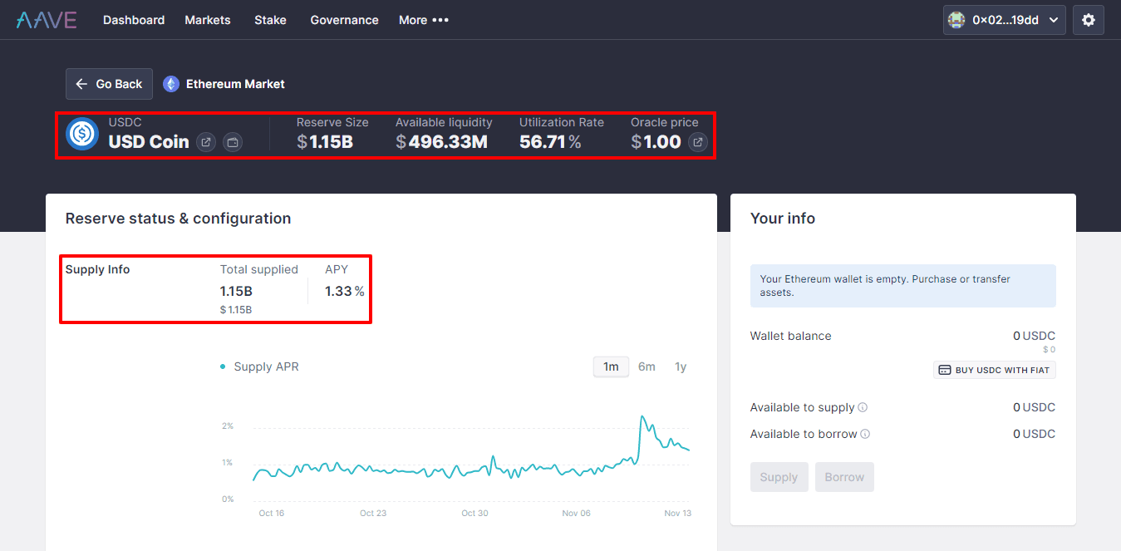This screenshot has width=1121, height=551.
Task: Select the 1m chart range
Action: pyautogui.click(x=611, y=367)
